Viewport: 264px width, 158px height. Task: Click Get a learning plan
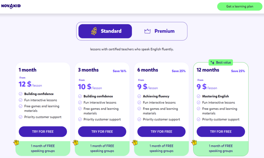click(x=240, y=6)
